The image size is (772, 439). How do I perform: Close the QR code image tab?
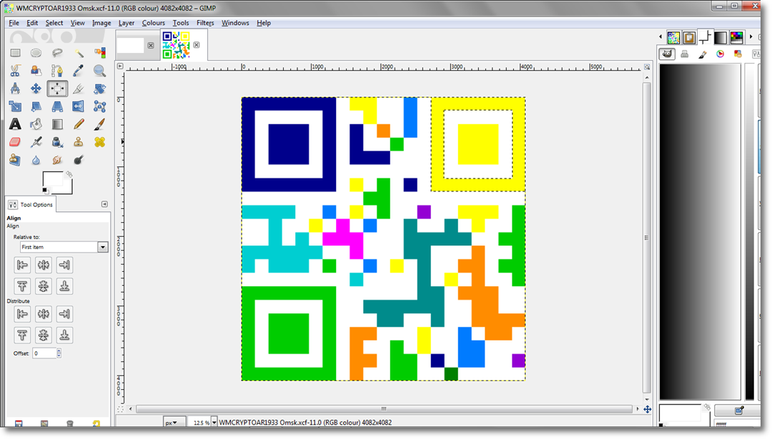197,45
